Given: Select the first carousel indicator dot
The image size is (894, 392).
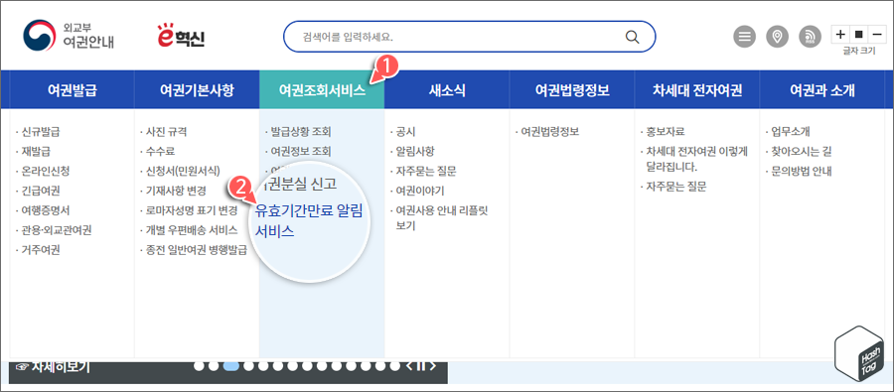Looking at the screenshot, I should pyautogui.click(x=199, y=366).
